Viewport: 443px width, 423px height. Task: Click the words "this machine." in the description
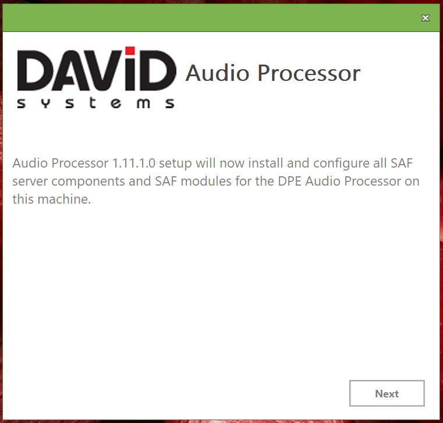click(x=52, y=200)
